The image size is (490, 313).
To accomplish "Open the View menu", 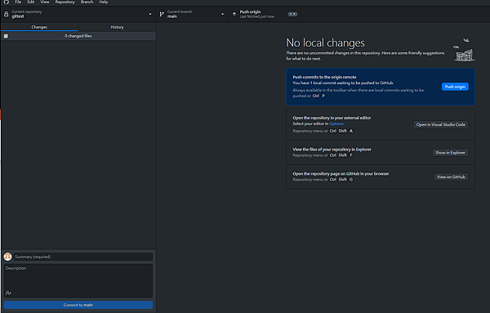I will [45, 2].
